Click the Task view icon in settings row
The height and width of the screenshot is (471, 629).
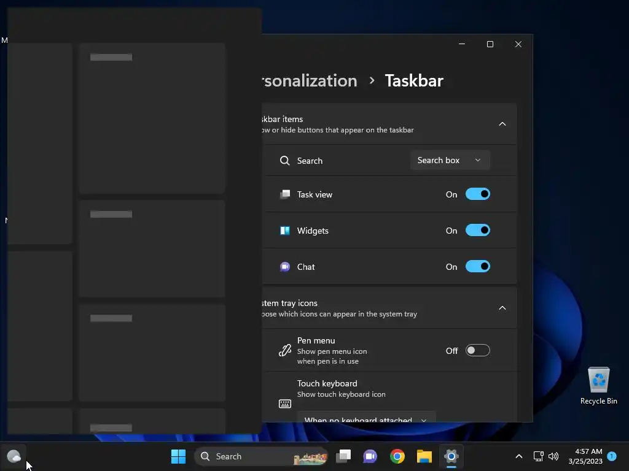pos(285,194)
